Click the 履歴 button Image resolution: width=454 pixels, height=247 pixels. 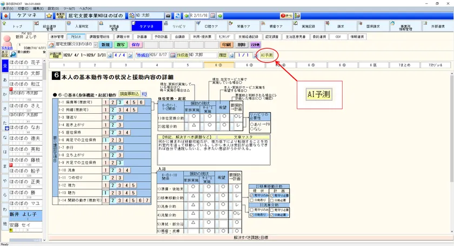click(x=222, y=55)
